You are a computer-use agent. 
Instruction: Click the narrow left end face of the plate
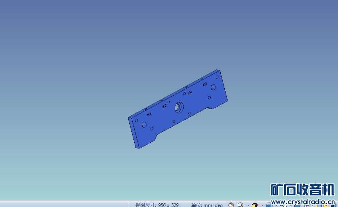click(x=133, y=133)
